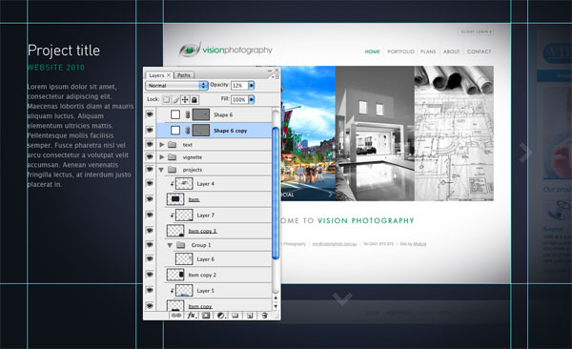Enable lock position icon

[x=185, y=99]
